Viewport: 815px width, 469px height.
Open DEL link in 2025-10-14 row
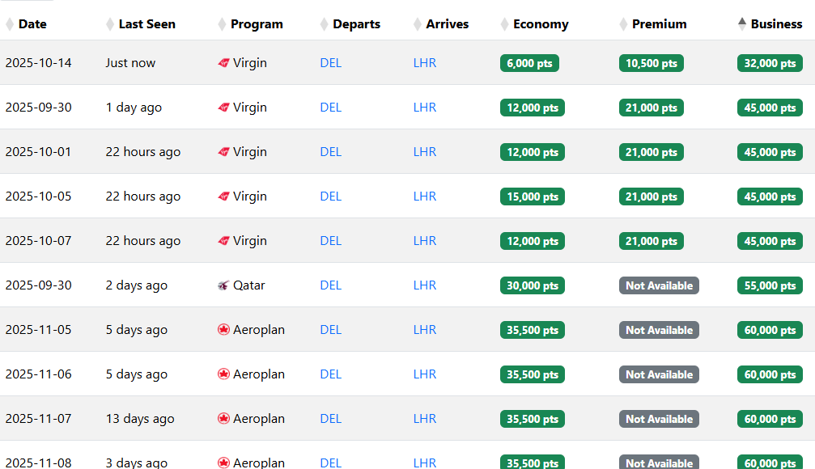point(331,63)
